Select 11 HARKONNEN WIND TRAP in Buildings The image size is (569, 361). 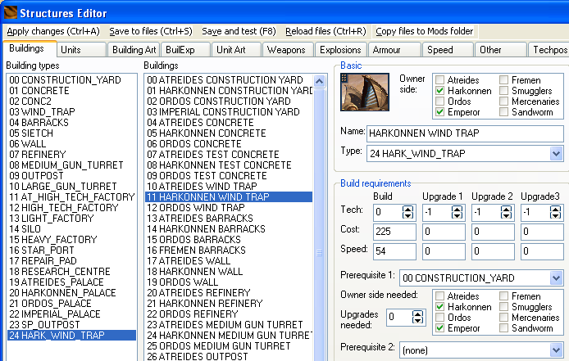pos(229,196)
